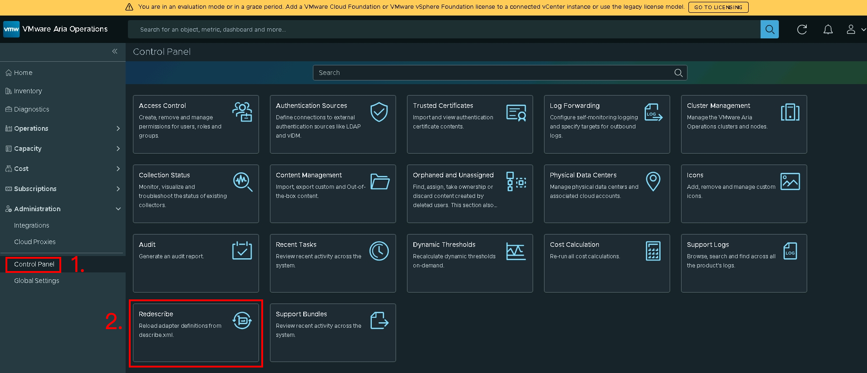Click the Capacity label in sidebar
Image resolution: width=867 pixels, height=373 pixels.
point(28,149)
